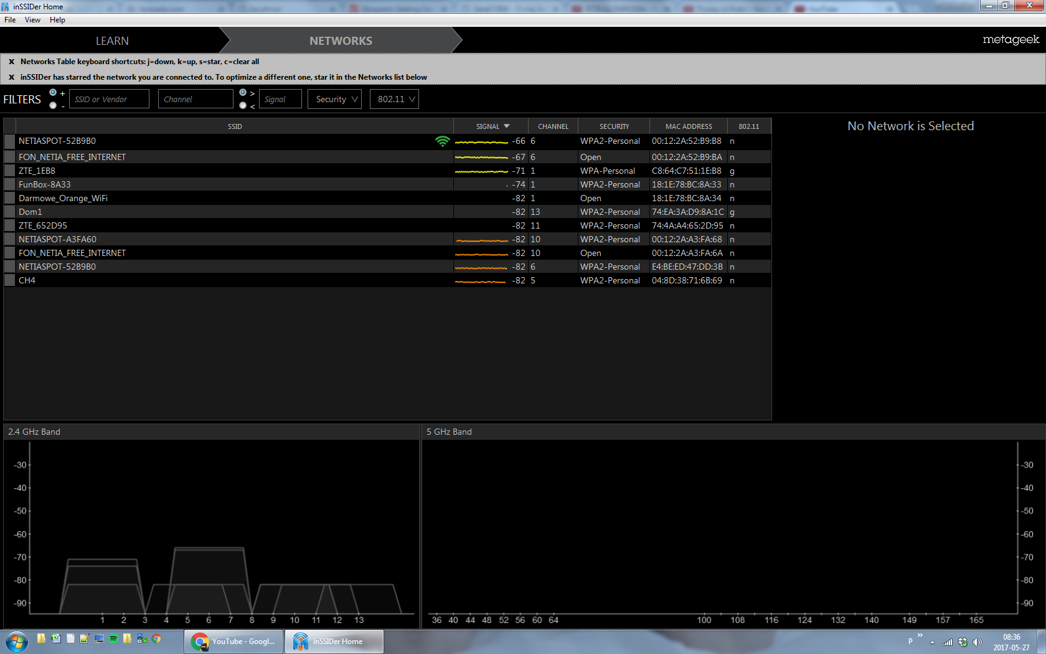Open the notepad-with-pencil icon in quick launch
Image resolution: width=1046 pixels, height=654 pixels.
85,638
